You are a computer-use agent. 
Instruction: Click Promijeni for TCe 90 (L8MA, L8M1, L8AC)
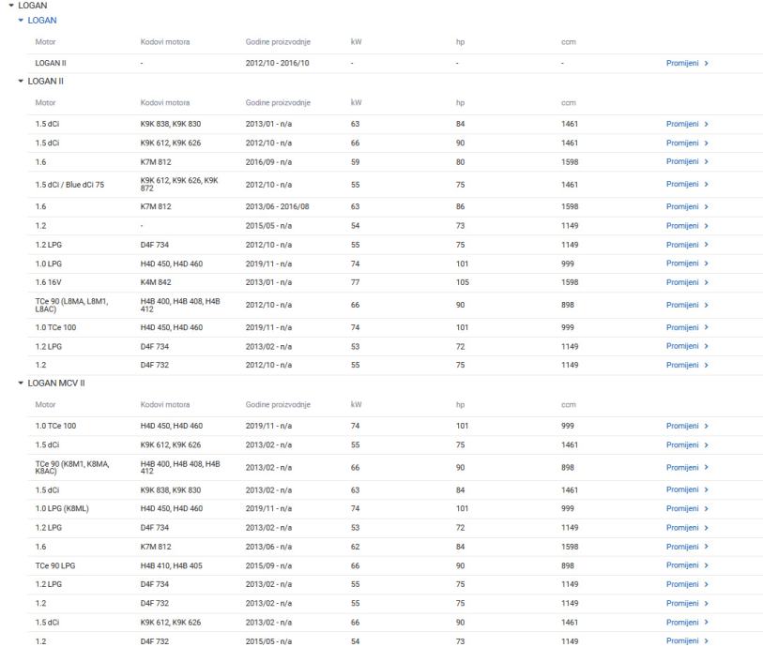tap(682, 305)
